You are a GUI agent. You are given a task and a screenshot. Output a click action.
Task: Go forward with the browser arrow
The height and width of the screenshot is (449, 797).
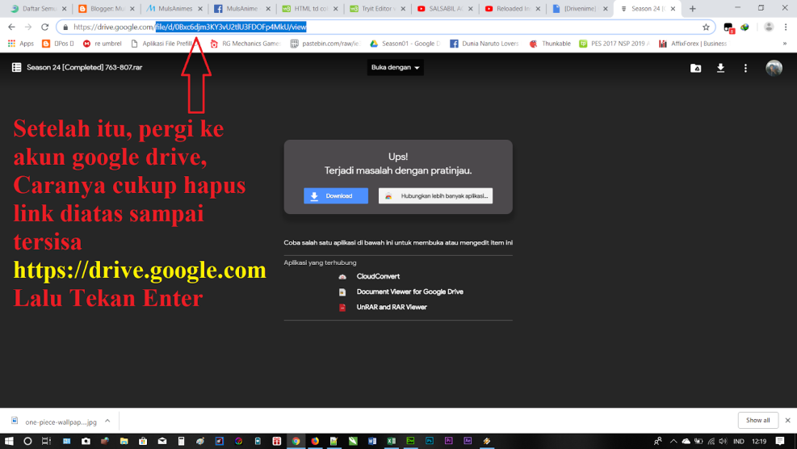tap(28, 27)
